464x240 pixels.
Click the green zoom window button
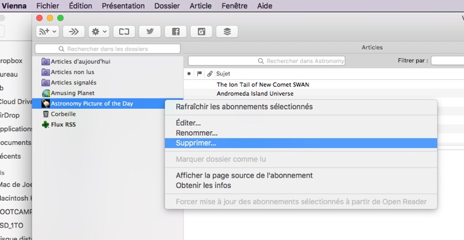60,18
